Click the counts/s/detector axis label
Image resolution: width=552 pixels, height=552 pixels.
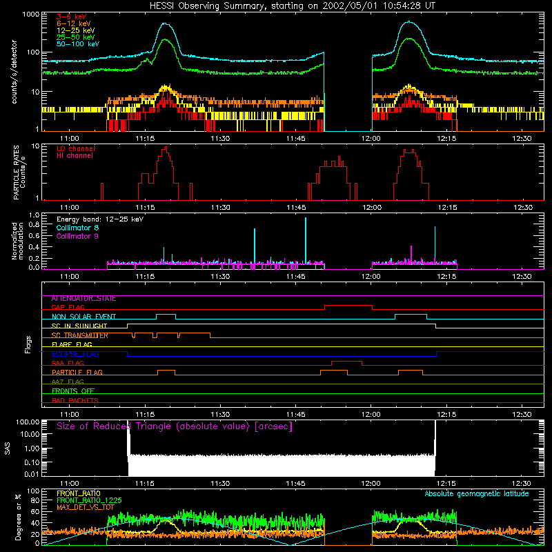click(14, 72)
